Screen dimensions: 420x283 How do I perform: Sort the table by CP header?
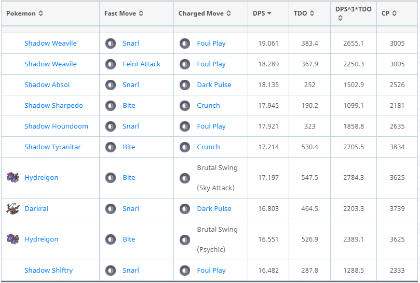coord(388,13)
